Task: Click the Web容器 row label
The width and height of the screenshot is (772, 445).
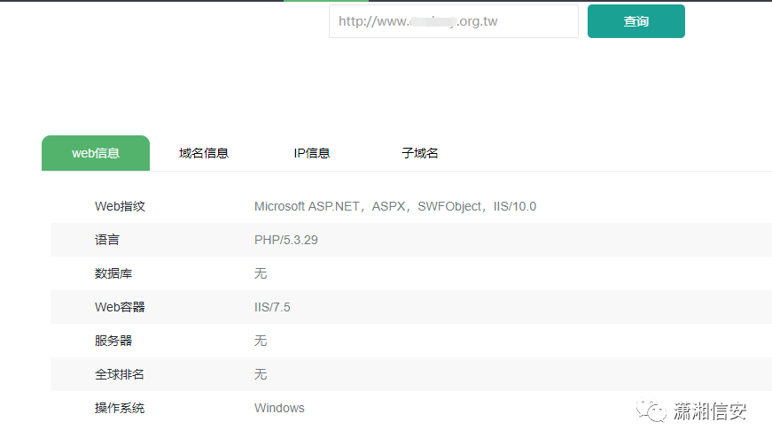Action: coord(120,307)
